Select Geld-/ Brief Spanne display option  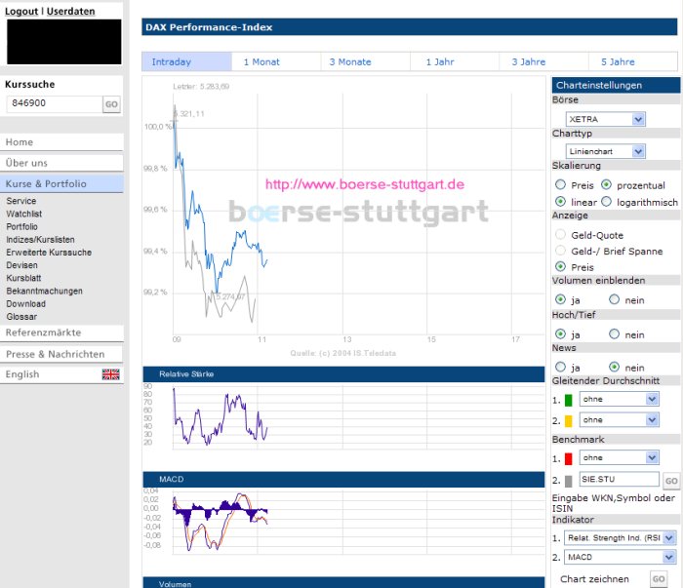click(x=561, y=251)
